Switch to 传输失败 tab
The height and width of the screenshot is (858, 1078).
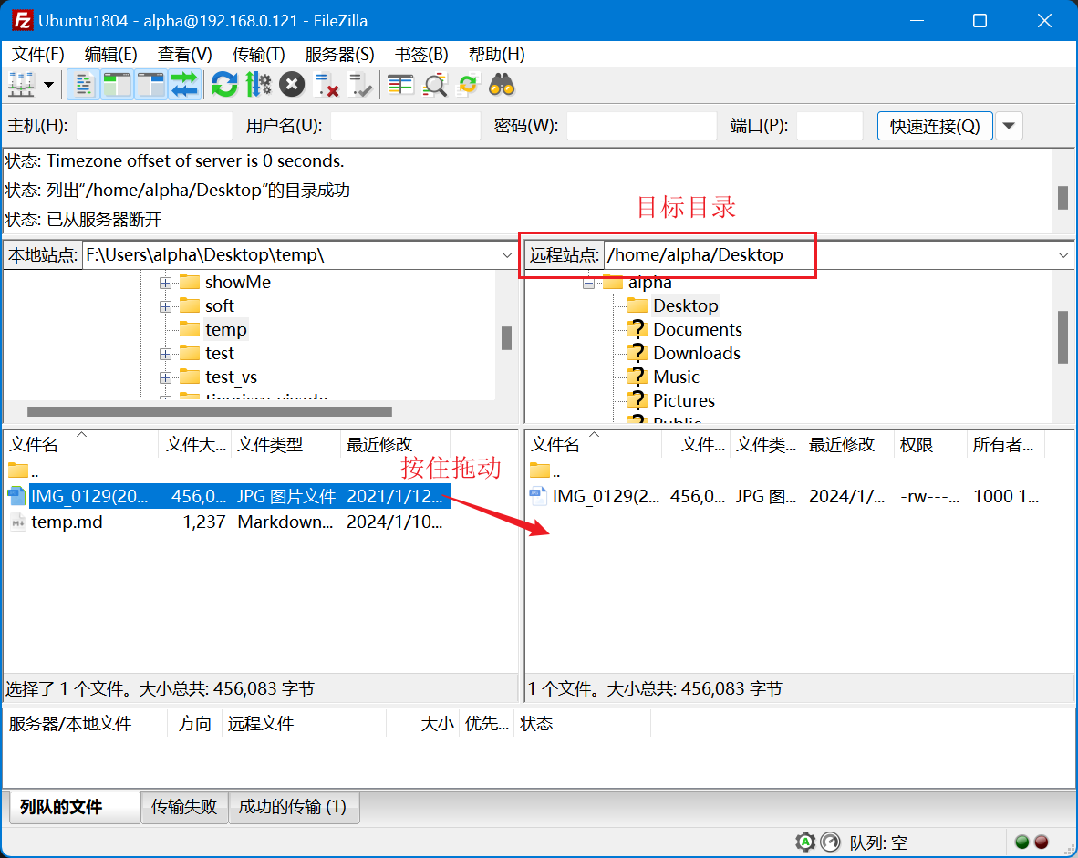[x=184, y=807]
